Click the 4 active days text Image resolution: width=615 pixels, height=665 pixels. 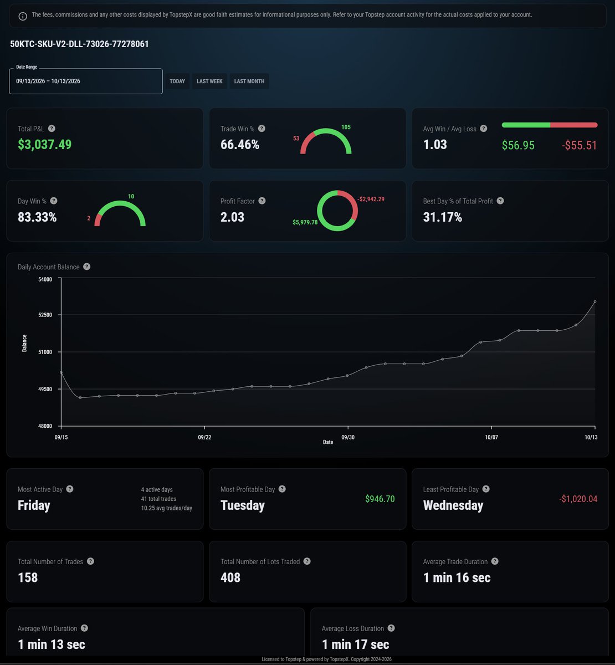[x=157, y=490]
